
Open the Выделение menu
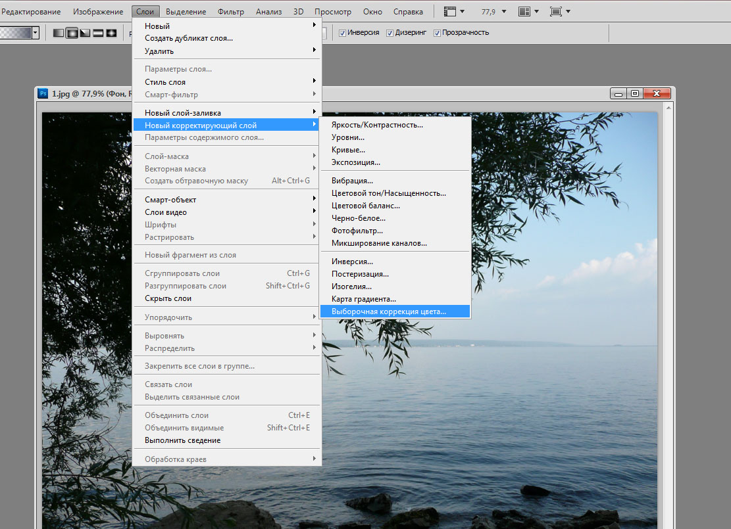(x=186, y=12)
